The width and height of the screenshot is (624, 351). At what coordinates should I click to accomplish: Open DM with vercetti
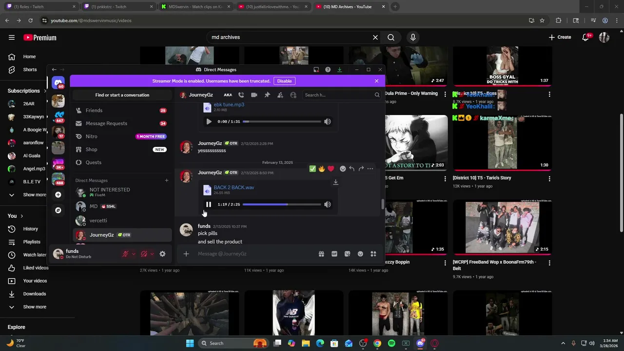(x=122, y=220)
